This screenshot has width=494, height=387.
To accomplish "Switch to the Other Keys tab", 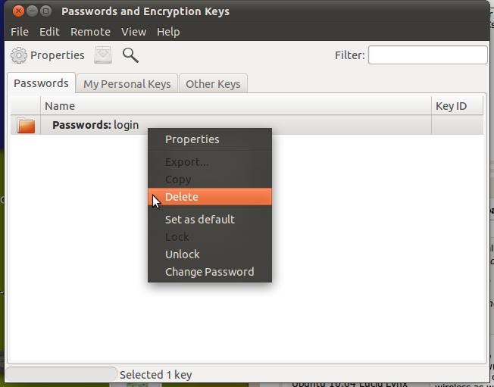I will [214, 84].
